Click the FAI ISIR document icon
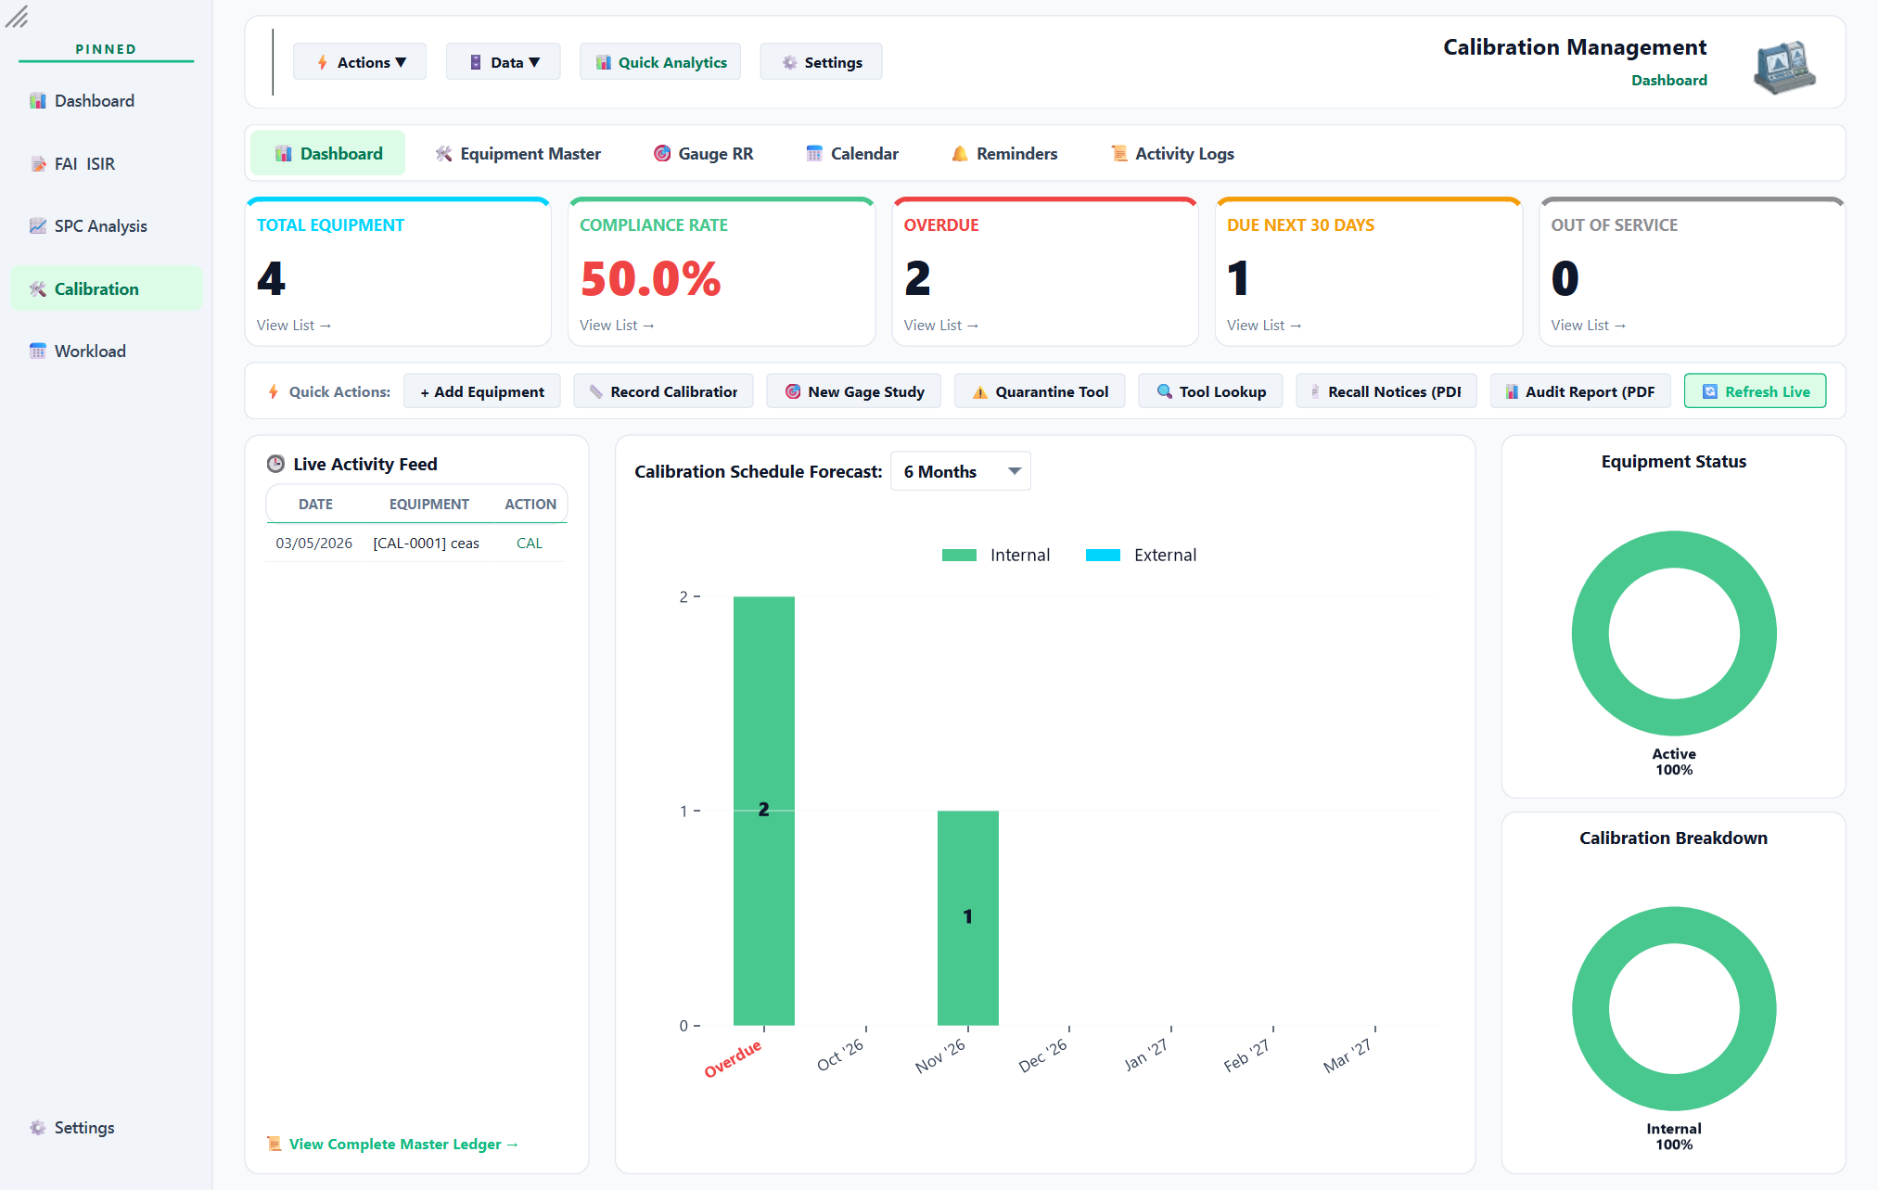 (x=38, y=164)
